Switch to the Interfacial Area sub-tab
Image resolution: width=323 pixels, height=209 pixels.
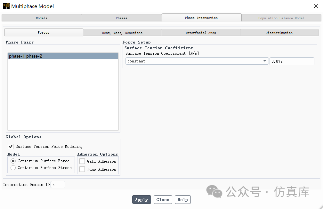pyautogui.click(x=201, y=32)
